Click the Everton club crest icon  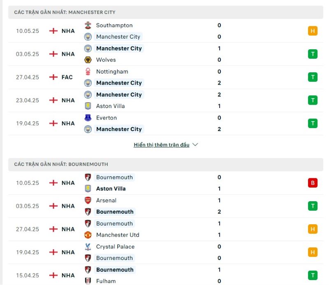(88, 118)
